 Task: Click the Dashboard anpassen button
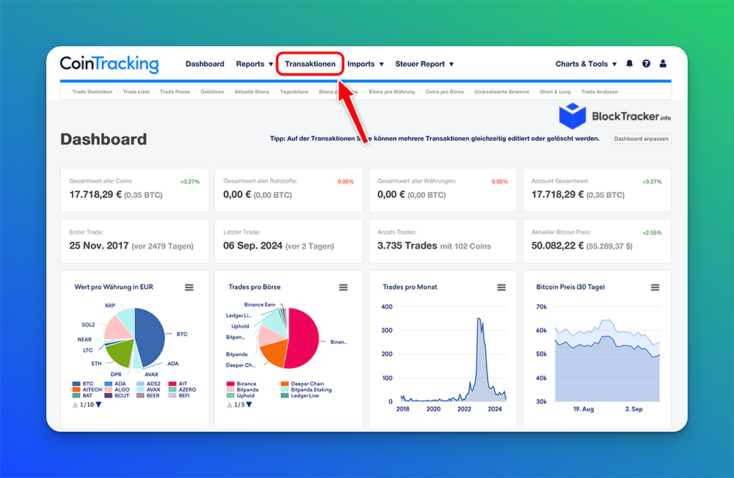pos(641,139)
